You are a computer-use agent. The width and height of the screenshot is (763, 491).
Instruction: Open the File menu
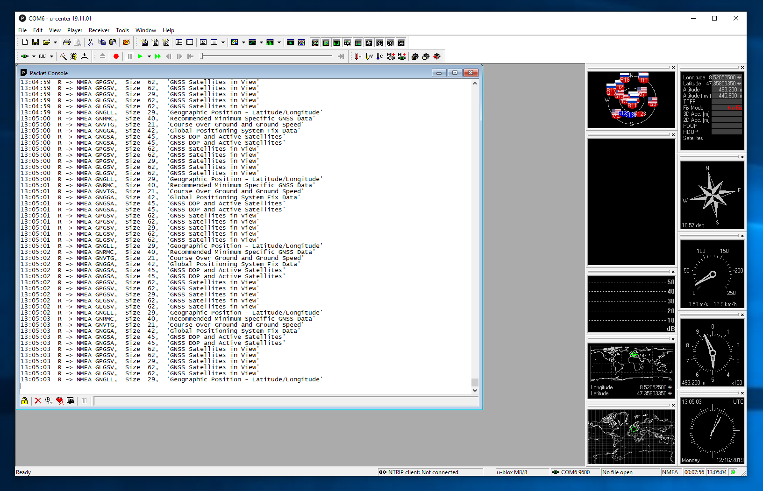point(22,30)
